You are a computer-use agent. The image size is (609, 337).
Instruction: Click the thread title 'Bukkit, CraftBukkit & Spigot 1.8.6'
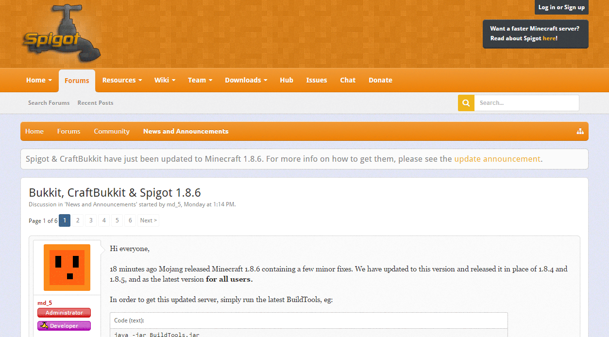[115, 192]
